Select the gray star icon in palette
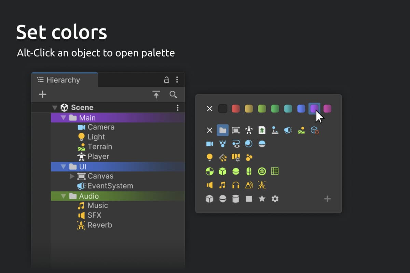This screenshot has width=410, height=273. tap(262, 199)
